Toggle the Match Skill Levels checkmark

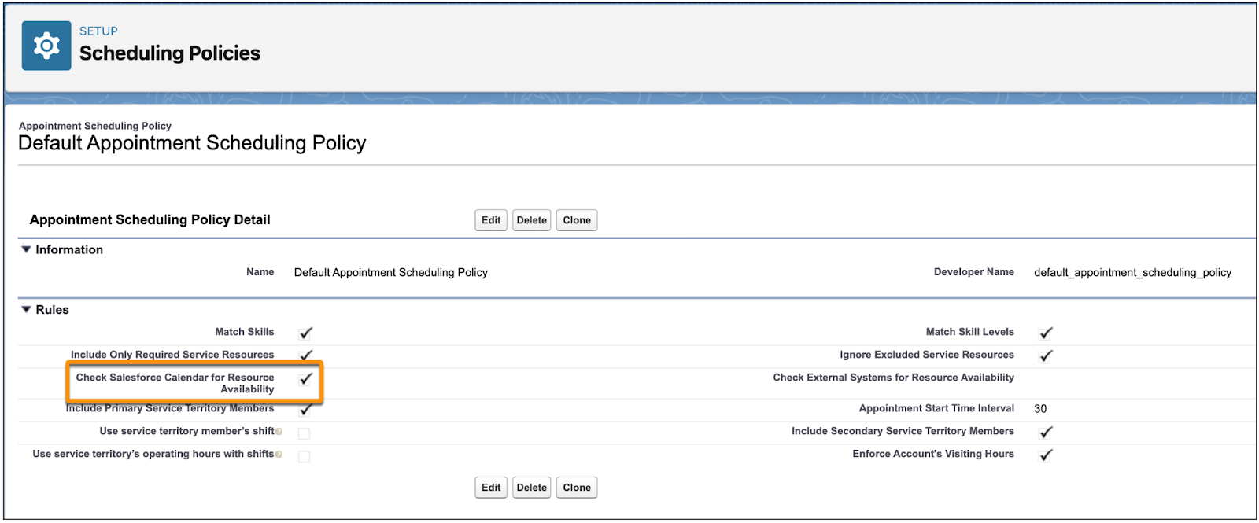[x=1046, y=333]
